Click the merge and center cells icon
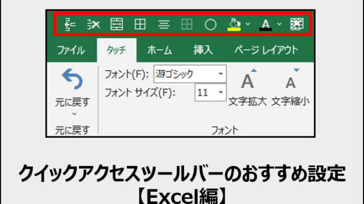The height and width of the screenshot is (204, 364). 117,24
